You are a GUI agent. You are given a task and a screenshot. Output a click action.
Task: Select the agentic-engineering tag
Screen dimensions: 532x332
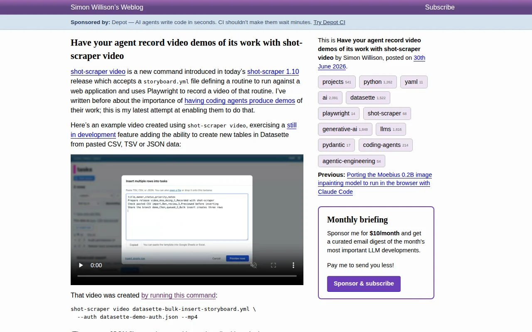(352, 161)
